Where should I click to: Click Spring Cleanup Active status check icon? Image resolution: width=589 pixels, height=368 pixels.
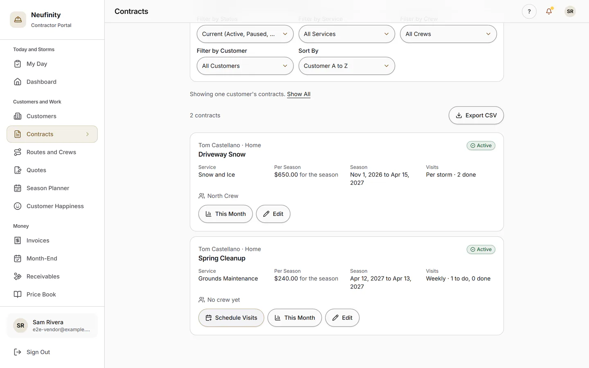pyautogui.click(x=473, y=249)
